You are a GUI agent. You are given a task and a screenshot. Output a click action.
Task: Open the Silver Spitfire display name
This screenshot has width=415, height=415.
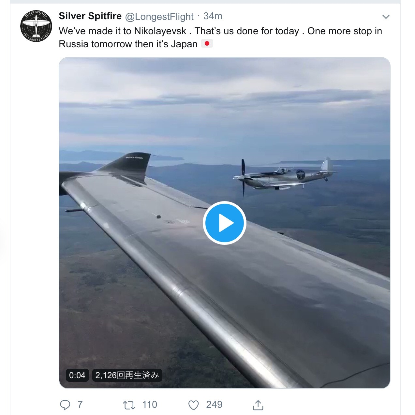(x=90, y=16)
